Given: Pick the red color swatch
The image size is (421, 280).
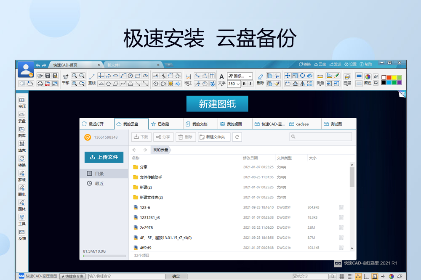Looking at the screenshot, I should (389, 77).
